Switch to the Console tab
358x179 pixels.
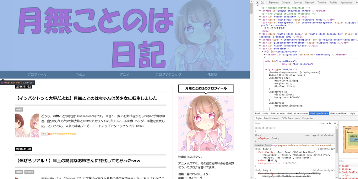286,2
